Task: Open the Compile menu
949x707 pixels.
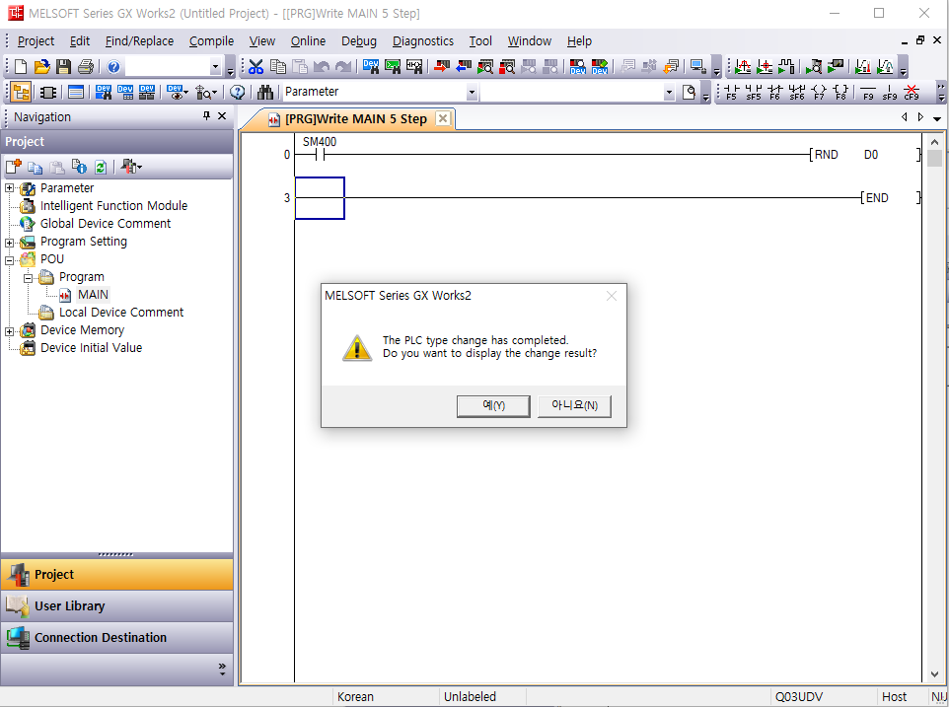Action: click(x=211, y=41)
